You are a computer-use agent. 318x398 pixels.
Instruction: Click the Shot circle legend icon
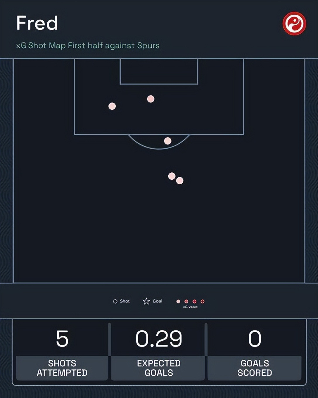115,301
